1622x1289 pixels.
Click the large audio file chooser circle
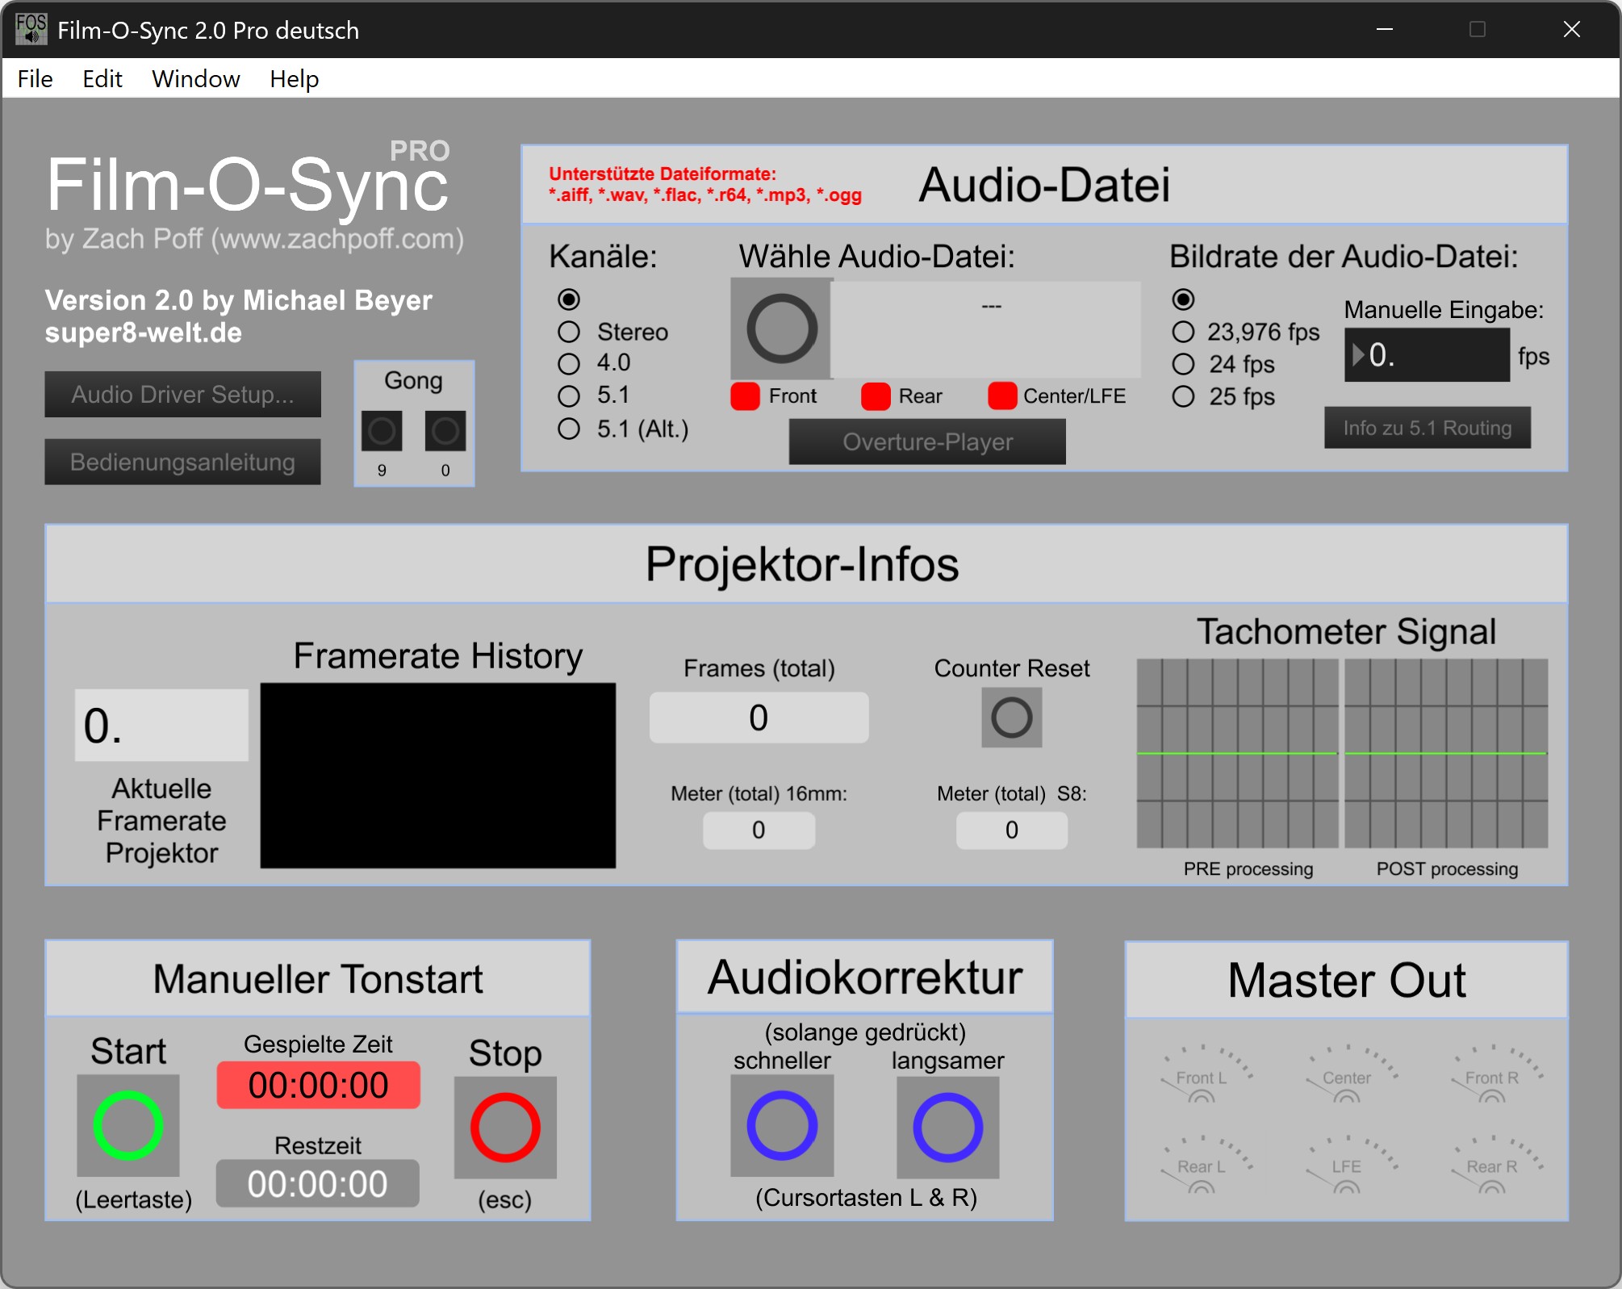[781, 329]
